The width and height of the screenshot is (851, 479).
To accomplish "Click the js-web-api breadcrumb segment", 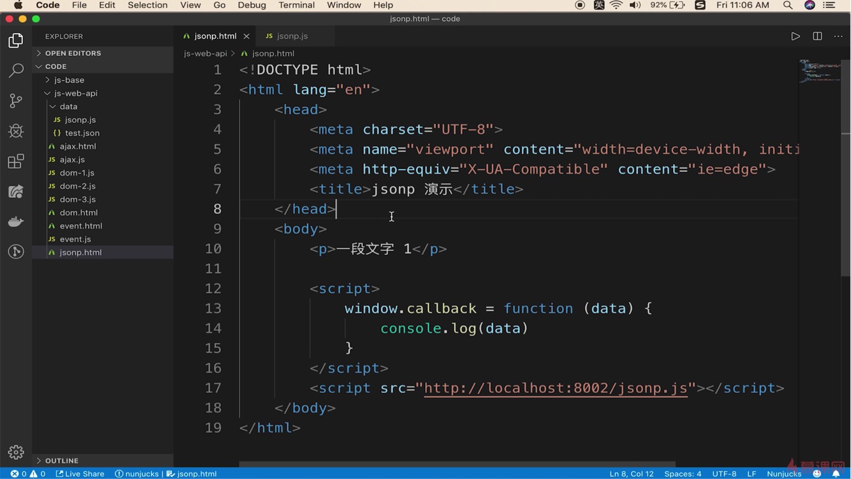I will coord(205,53).
